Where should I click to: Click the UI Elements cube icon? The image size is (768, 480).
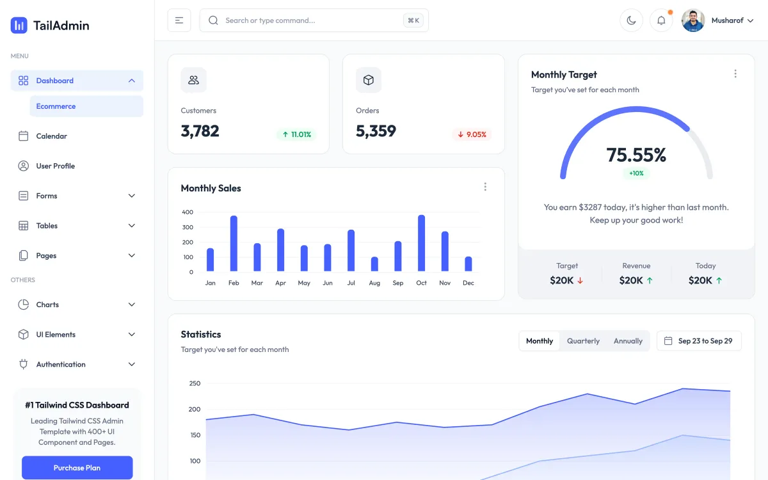(24, 335)
